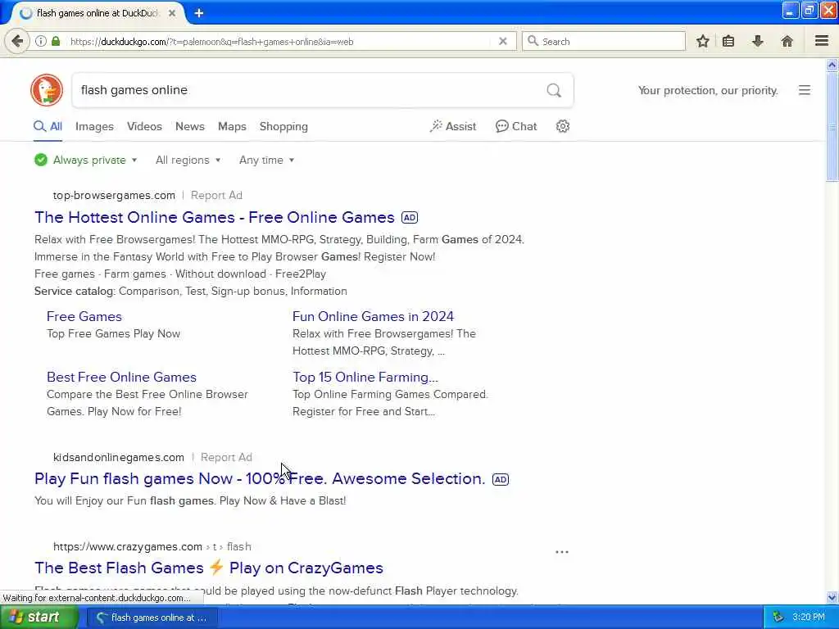Click the system tray icon near the clock
This screenshot has height=629, width=839.
click(x=778, y=617)
